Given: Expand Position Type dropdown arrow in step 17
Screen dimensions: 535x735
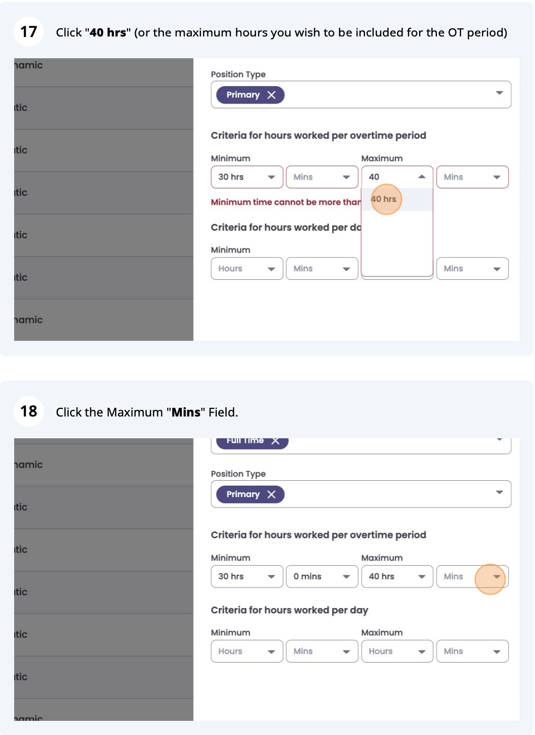Looking at the screenshot, I should click(x=499, y=93).
